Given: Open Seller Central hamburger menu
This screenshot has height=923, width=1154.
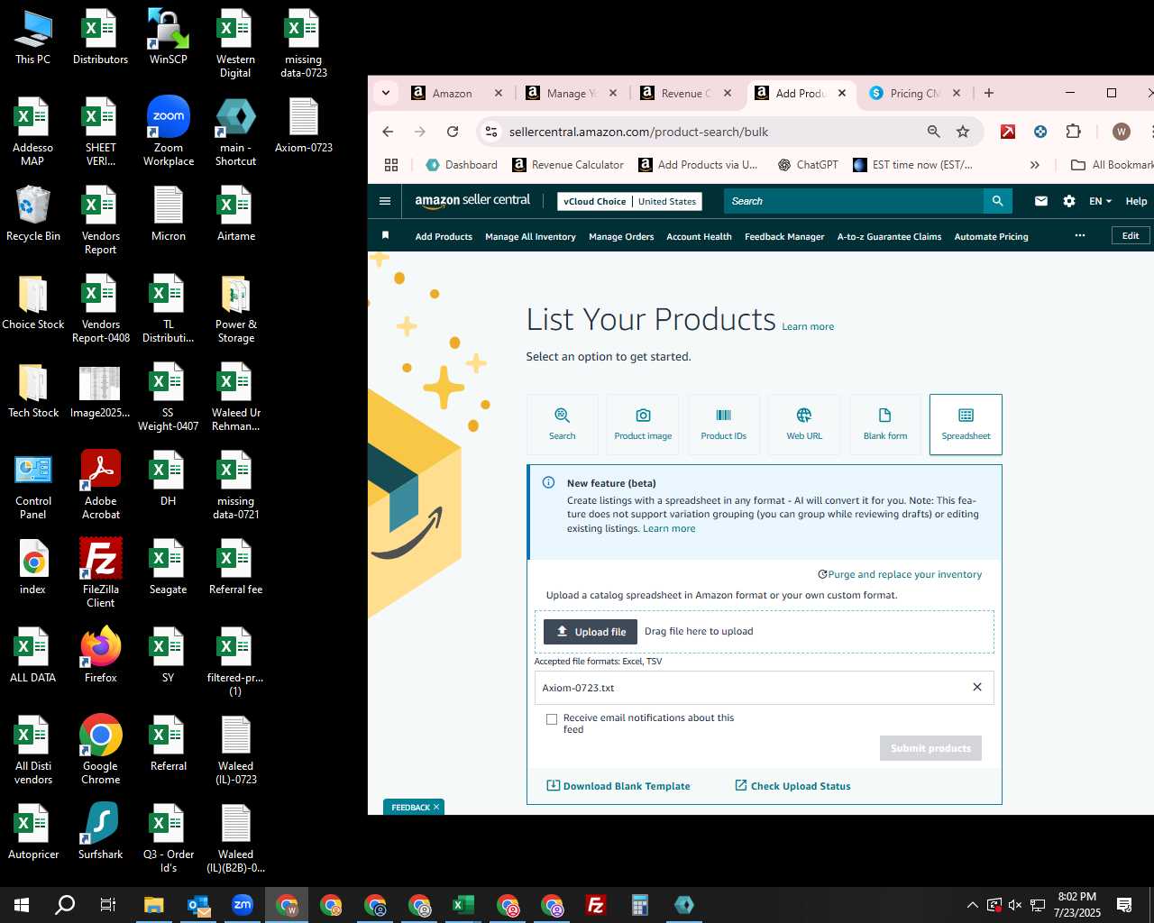Looking at the screenshot, I should [385, 201].
